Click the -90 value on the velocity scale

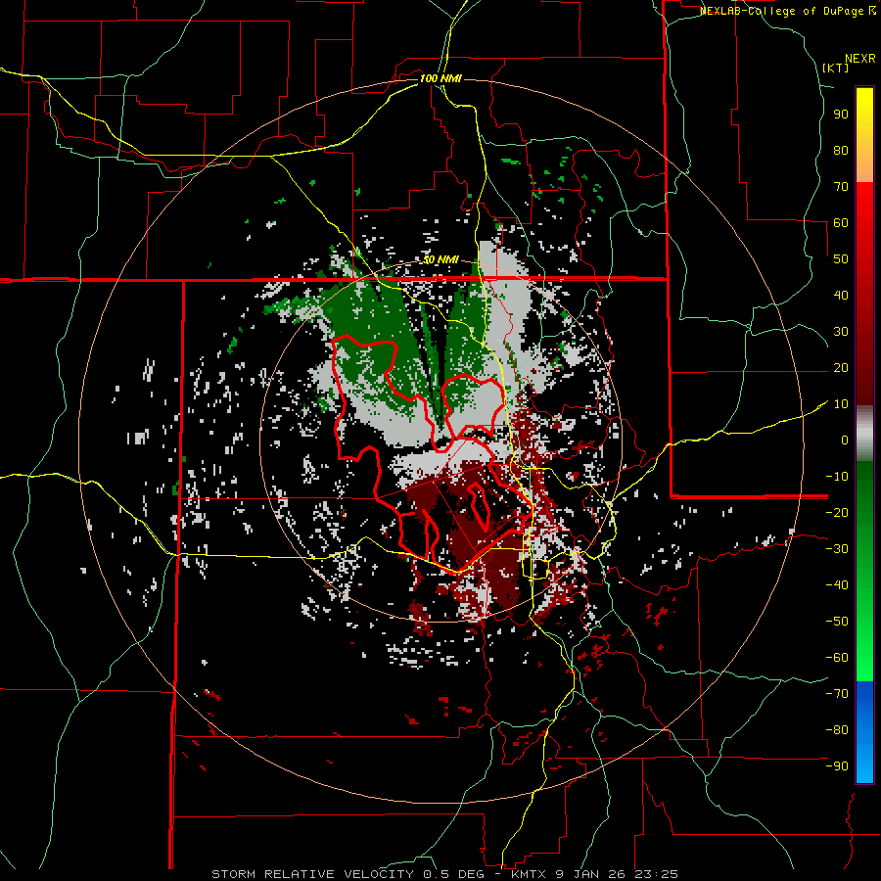coord(837,765)
